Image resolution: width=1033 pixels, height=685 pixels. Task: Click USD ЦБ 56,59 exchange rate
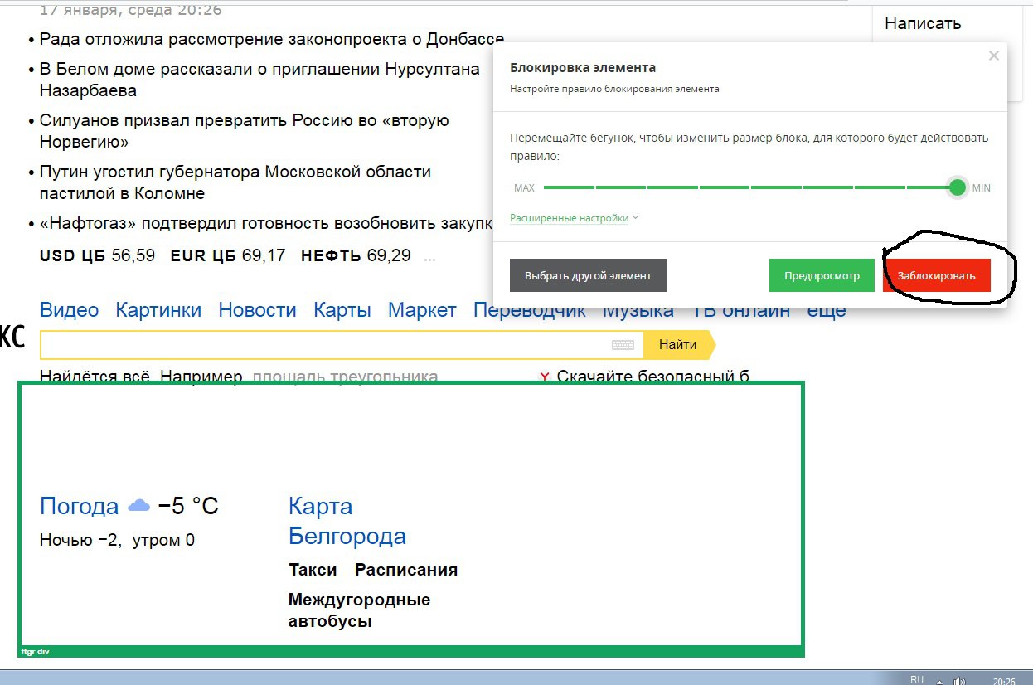(x=97, y=255)
